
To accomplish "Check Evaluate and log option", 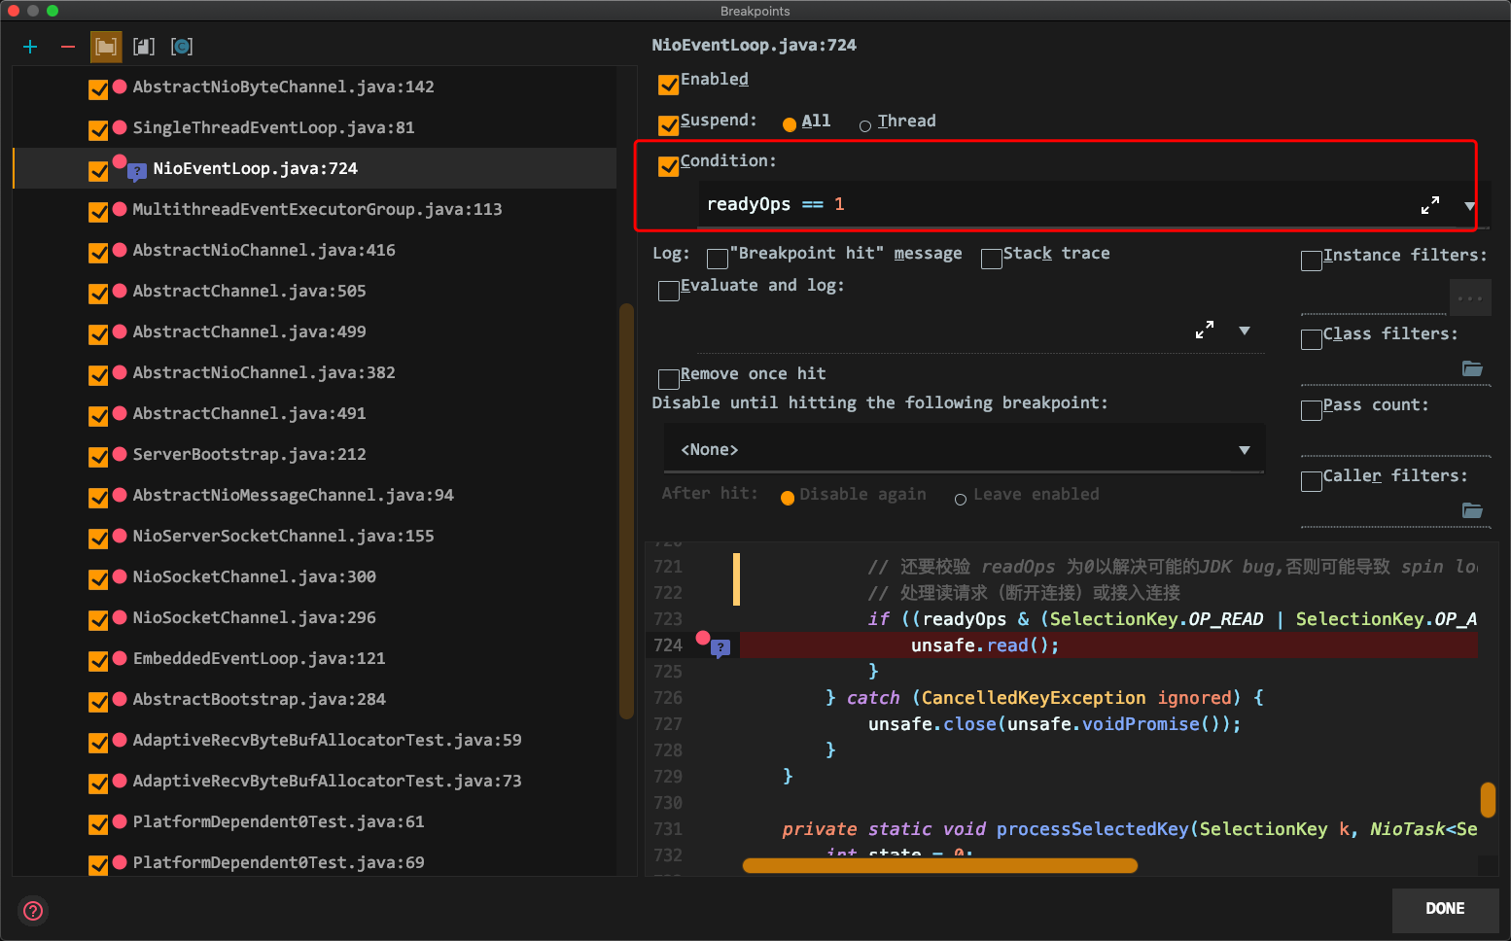I will click(668, 291).
